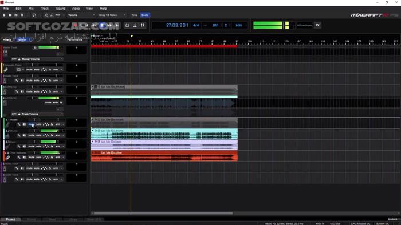The height and width of the screenshot is (225, 401).
Task: Click the automation icon on track 5 Audio Track
Action: [44, 168]
